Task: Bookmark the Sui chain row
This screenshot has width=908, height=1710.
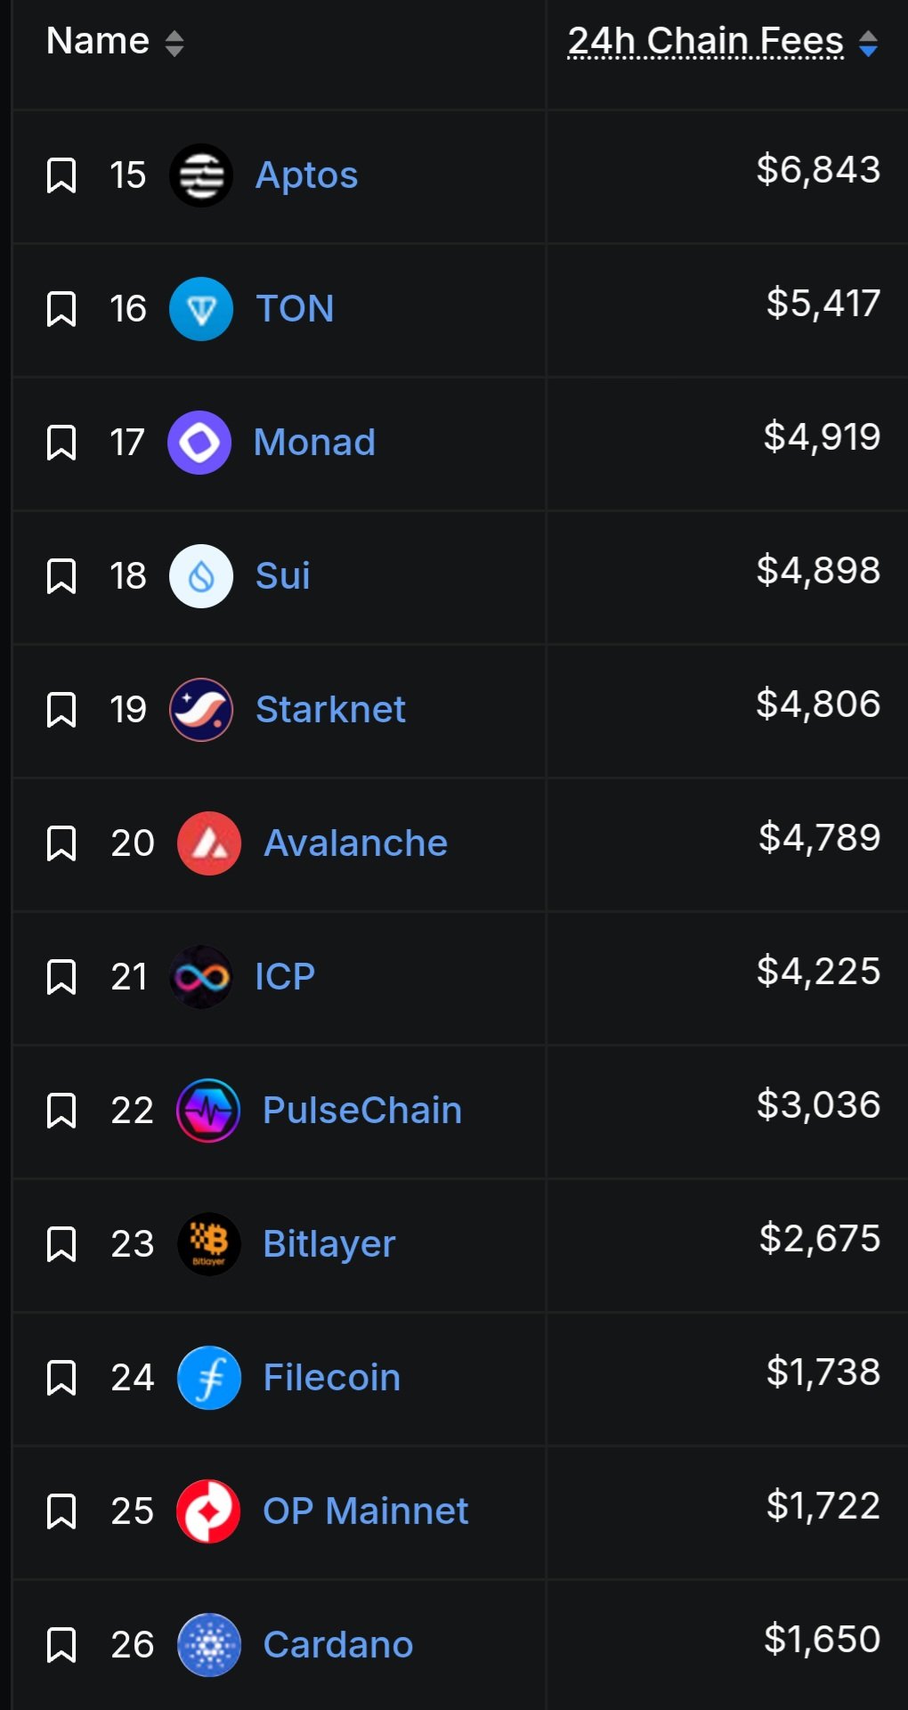Action: coord(61,576)
